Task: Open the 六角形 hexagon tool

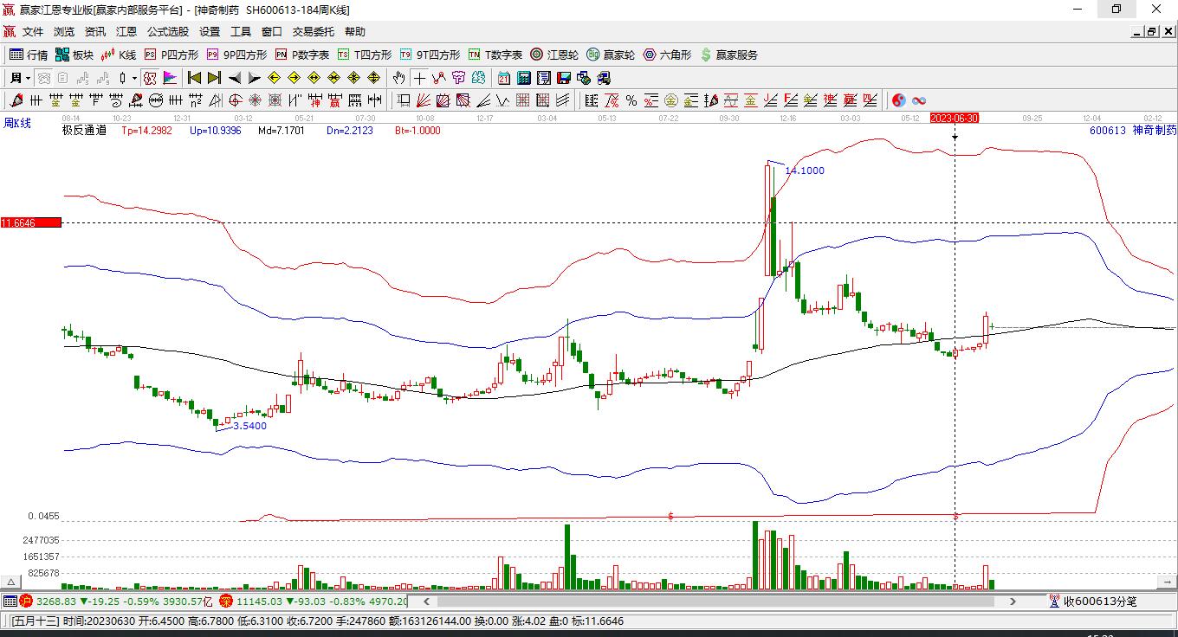Action: pos(667,55)
